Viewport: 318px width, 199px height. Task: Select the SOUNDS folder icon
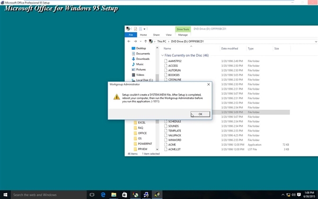pyautogui.click(x=166, y=126)
